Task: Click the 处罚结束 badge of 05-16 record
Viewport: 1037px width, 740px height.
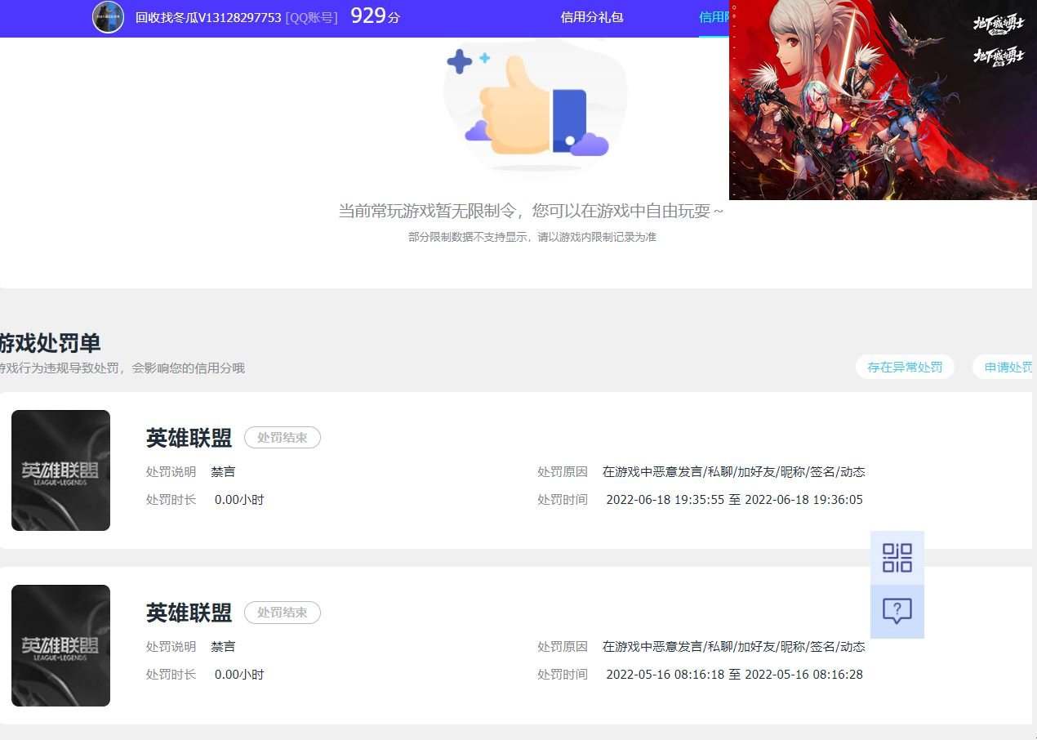Action: [283, 613]
